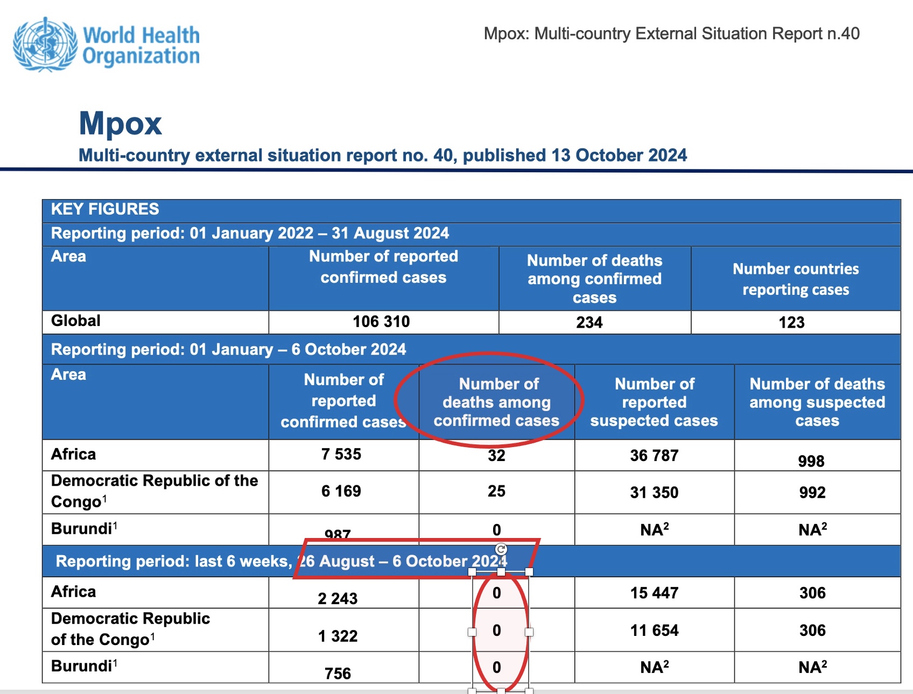The height and width of the screenshot is (694, 913).
Task: Click the page header Situation Report n.40 text
Action: 671,34
